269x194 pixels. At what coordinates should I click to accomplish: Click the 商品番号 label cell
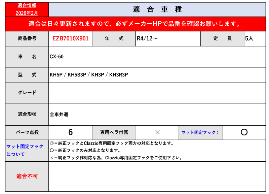(x=27, y=38)
